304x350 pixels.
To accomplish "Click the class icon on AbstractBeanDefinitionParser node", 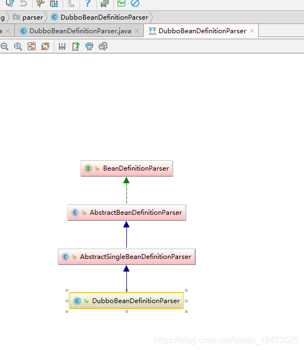I will [x=75, y=213].
